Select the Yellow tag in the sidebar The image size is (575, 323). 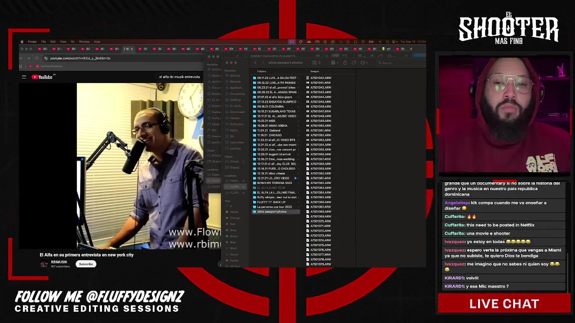[232, 212]
